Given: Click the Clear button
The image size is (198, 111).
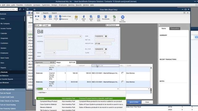Looking at the screenshot, I should click(147, 102).
